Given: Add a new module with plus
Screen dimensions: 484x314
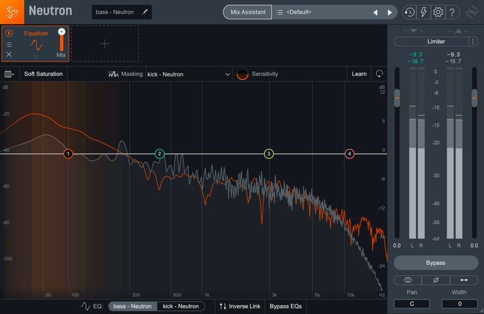Looking at the screenshot, I should 105,44.
